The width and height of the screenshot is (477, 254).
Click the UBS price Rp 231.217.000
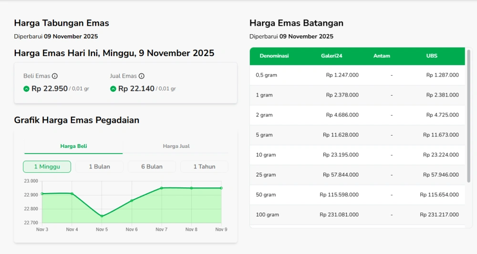click(439, 215)
